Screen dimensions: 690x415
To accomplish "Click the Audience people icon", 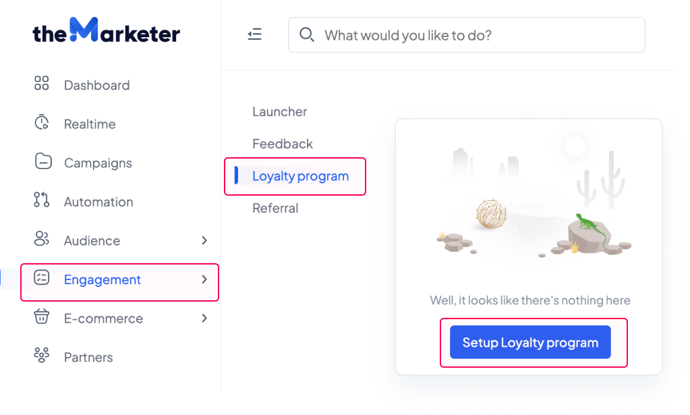I will coord(41,238).
